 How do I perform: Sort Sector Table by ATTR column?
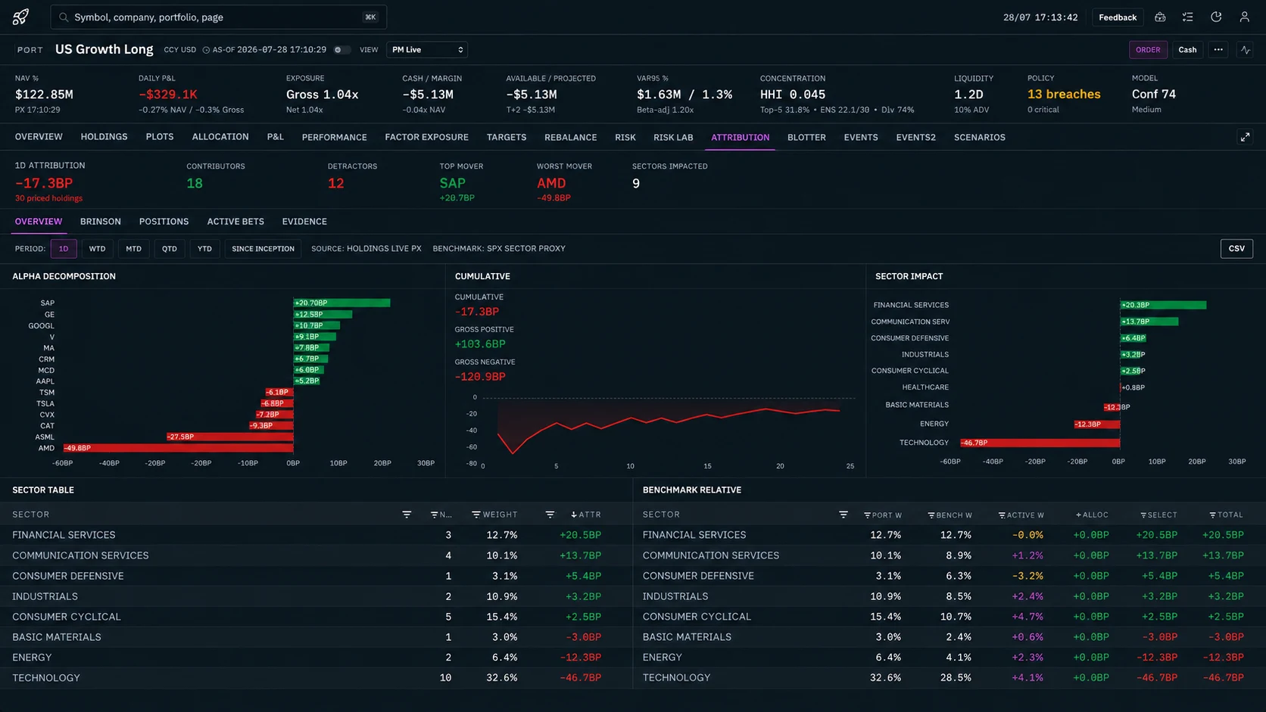(x=574, y=515)
